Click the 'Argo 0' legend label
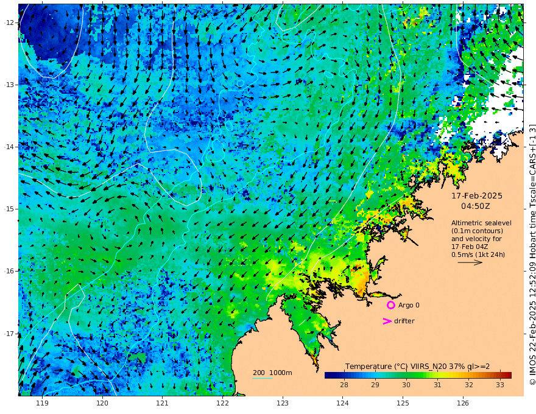Screen dimensions: 536x414 click(409, 305)
